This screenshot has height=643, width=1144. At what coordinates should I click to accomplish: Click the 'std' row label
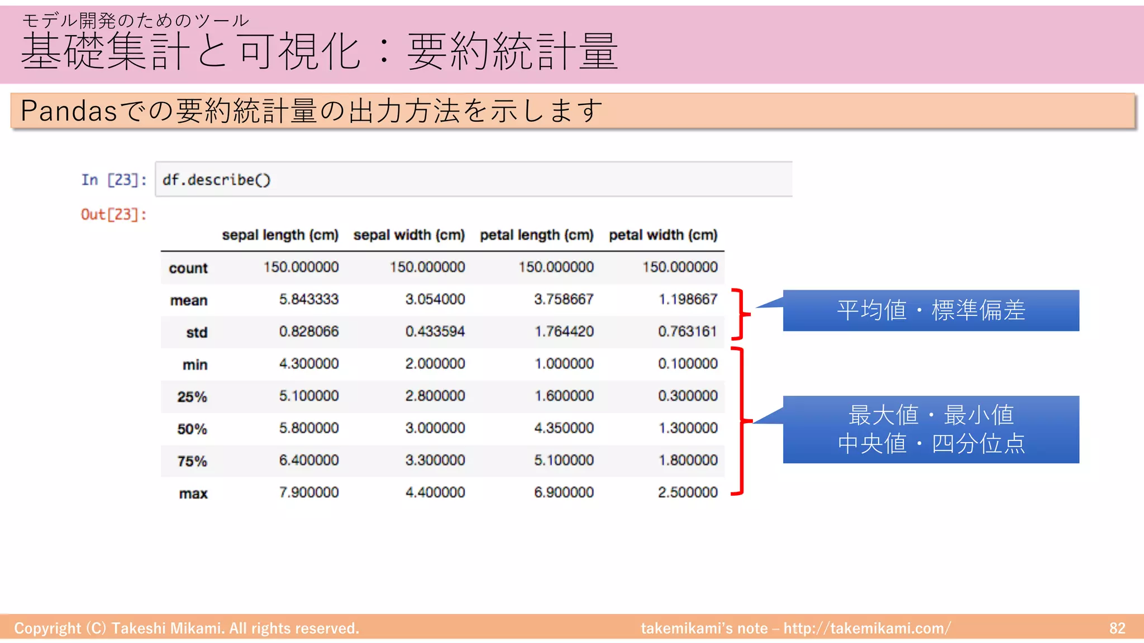[197, 333]
